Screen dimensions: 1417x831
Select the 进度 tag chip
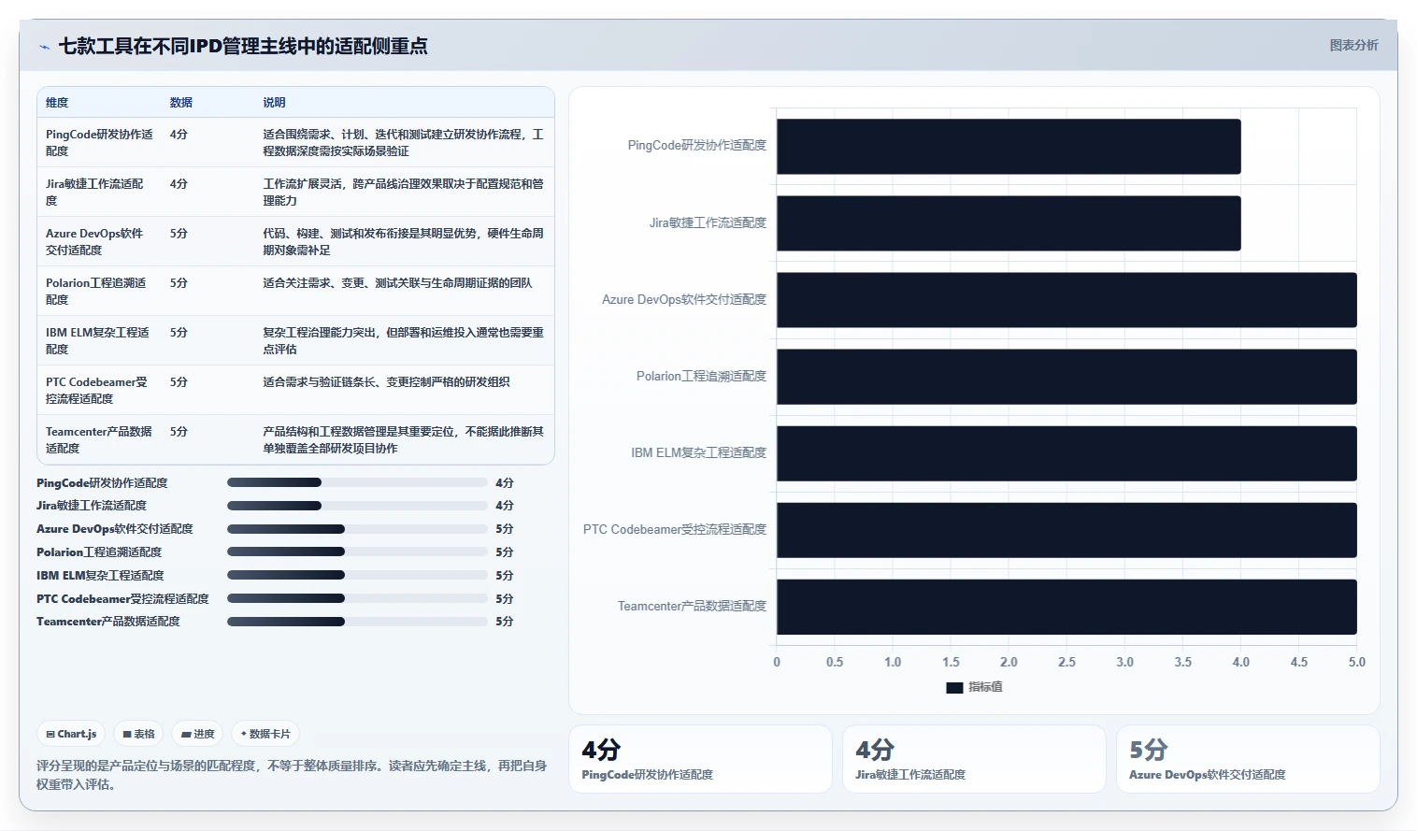(x=197, y=734)
